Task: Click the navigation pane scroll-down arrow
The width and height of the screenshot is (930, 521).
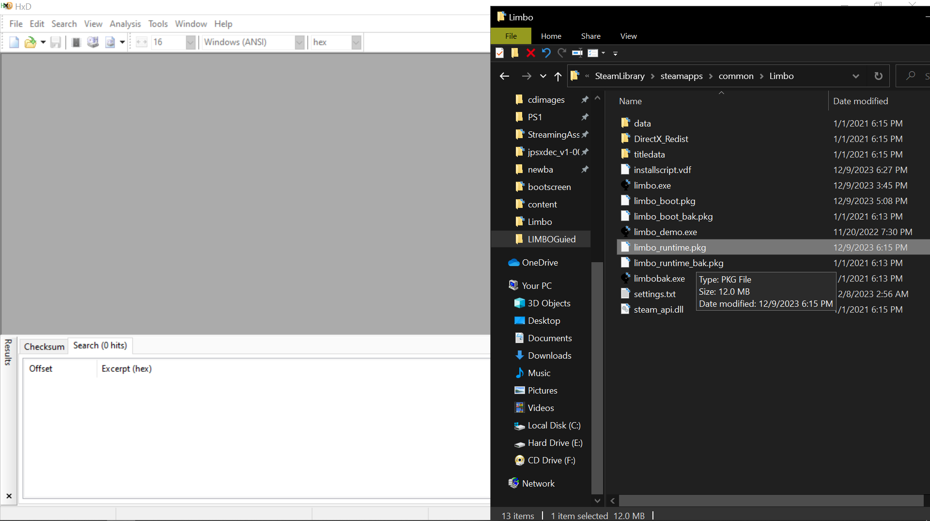Action: [597, 501]
